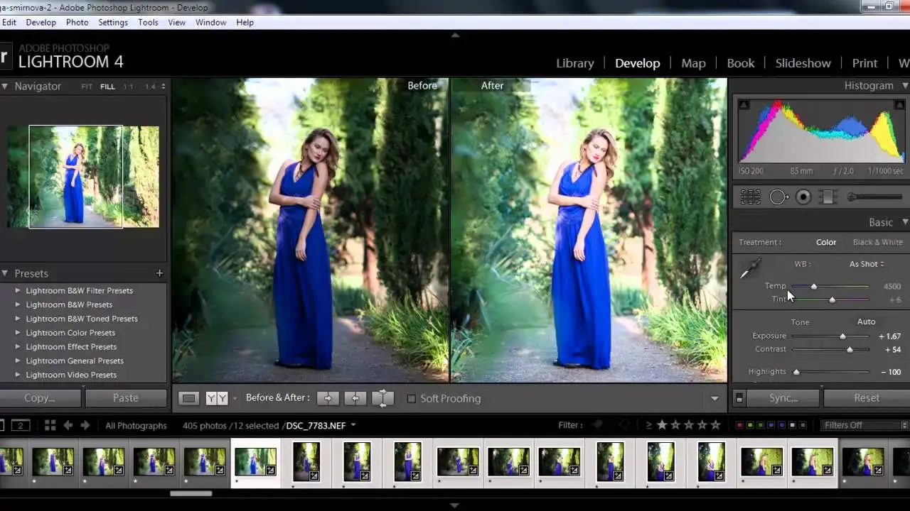Set Navigator zoom to FILL
This screenshot has height=511, width=910.
point(107,87)
